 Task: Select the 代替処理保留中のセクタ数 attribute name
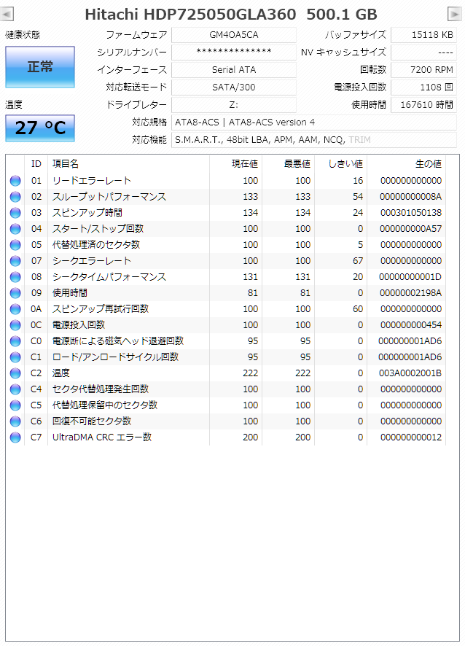pyautogui.click(x=105, y=406)
